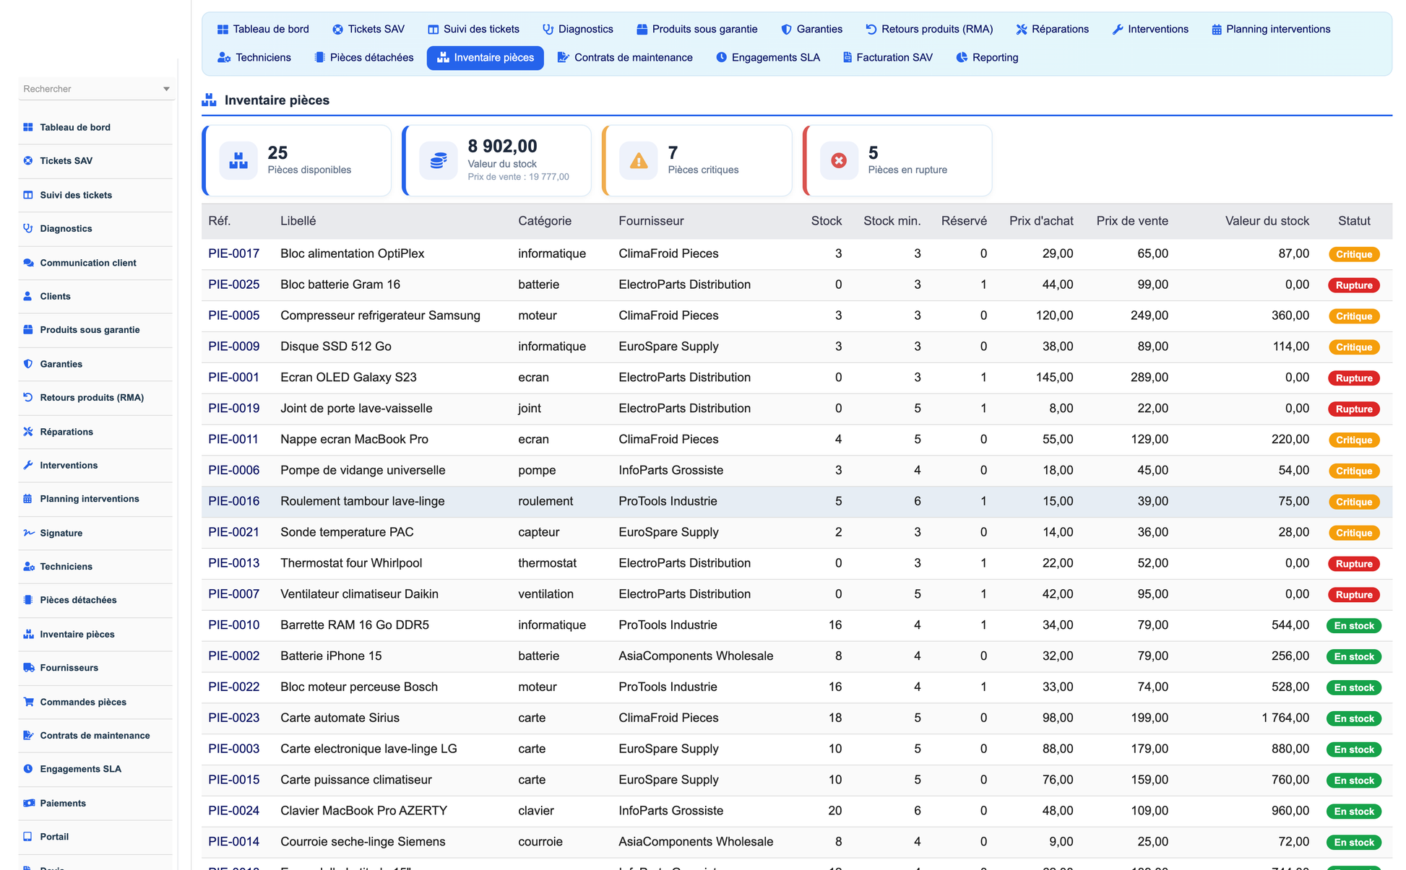The image size is (1406, 870).
Task: Click the Garanties shield icon in sidebar
Action: point(28,364)
